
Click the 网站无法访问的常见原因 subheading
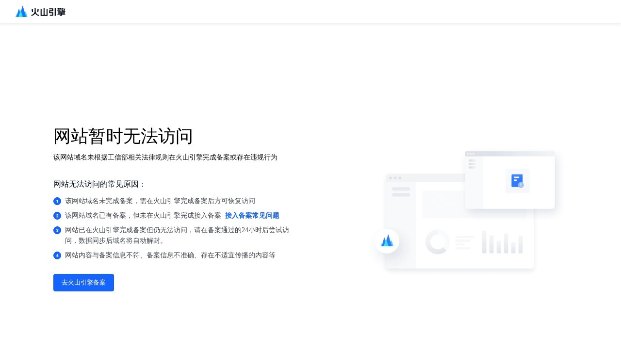pyautogui.click(x=99, y=184)
